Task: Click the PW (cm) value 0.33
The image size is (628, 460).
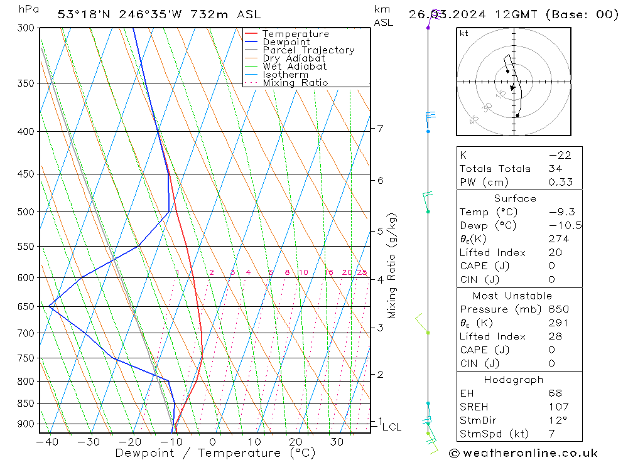Action: click(561, 182)
